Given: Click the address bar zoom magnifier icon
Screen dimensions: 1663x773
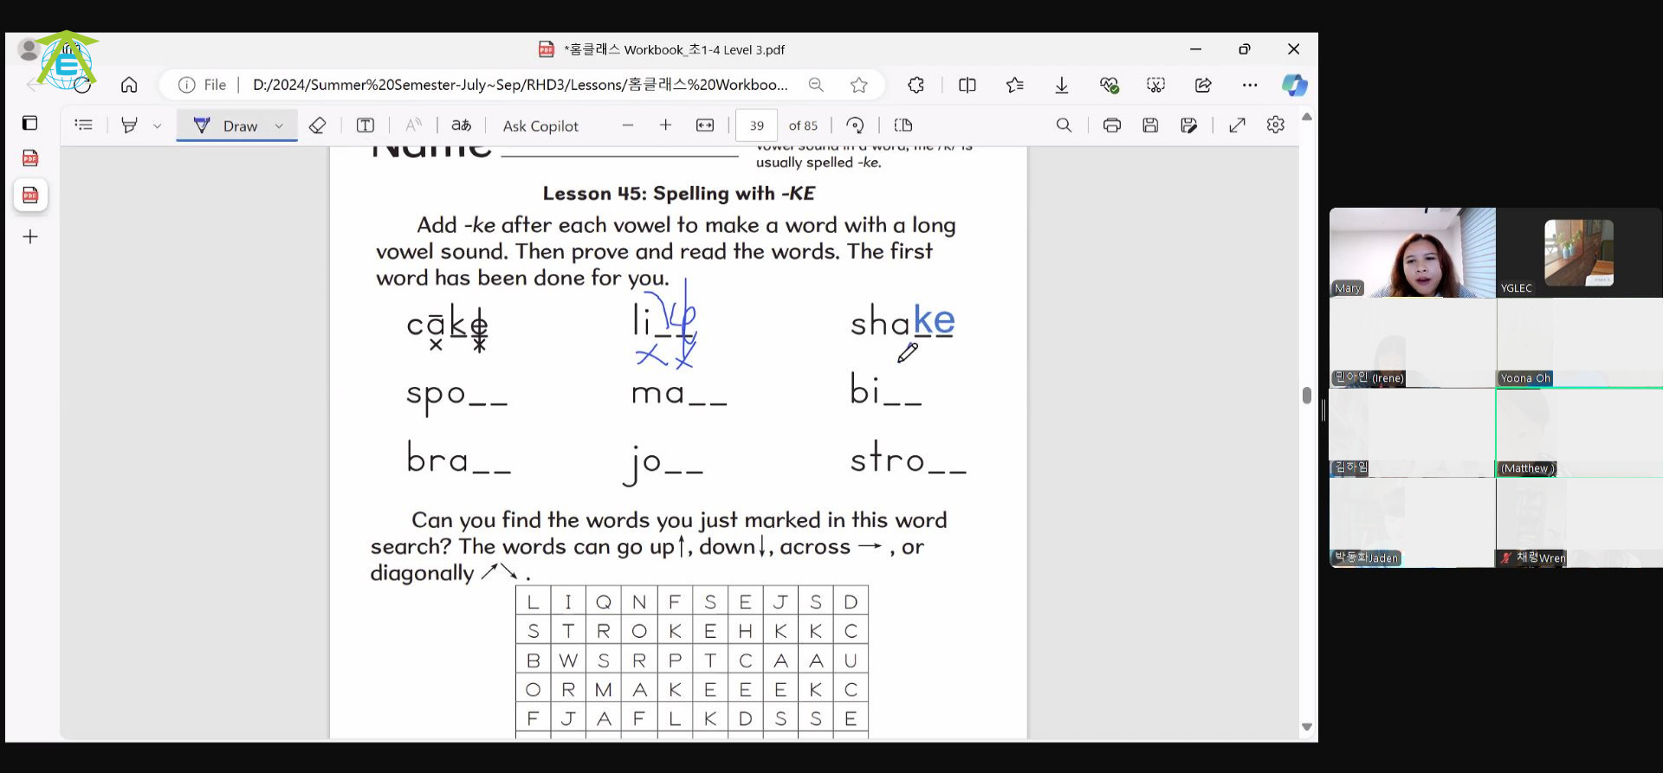Looking at the screenshot, I should 816,85.
